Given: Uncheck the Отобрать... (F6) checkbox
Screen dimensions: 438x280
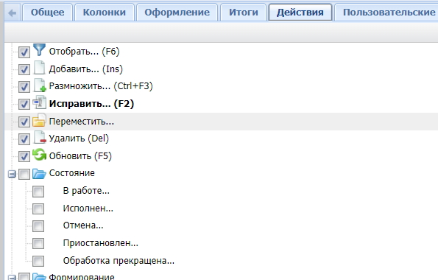Looking at the screenshot, I should pos(24,52).
